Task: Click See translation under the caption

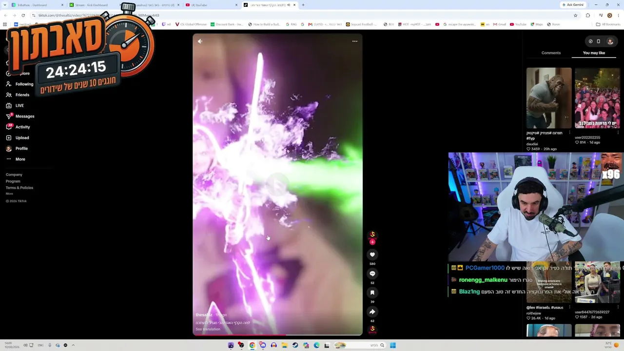Action: point(208,329)
